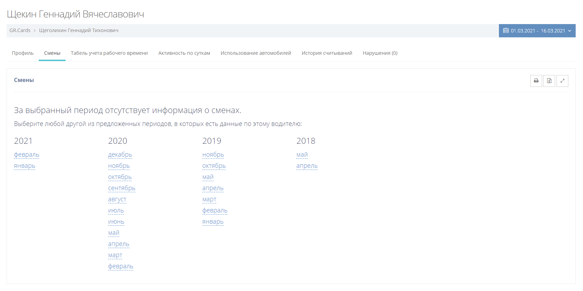Switch to the Профиль tab
Image resolution: width=583 pixels, height=291 pixels.
[x=23, y=53]
